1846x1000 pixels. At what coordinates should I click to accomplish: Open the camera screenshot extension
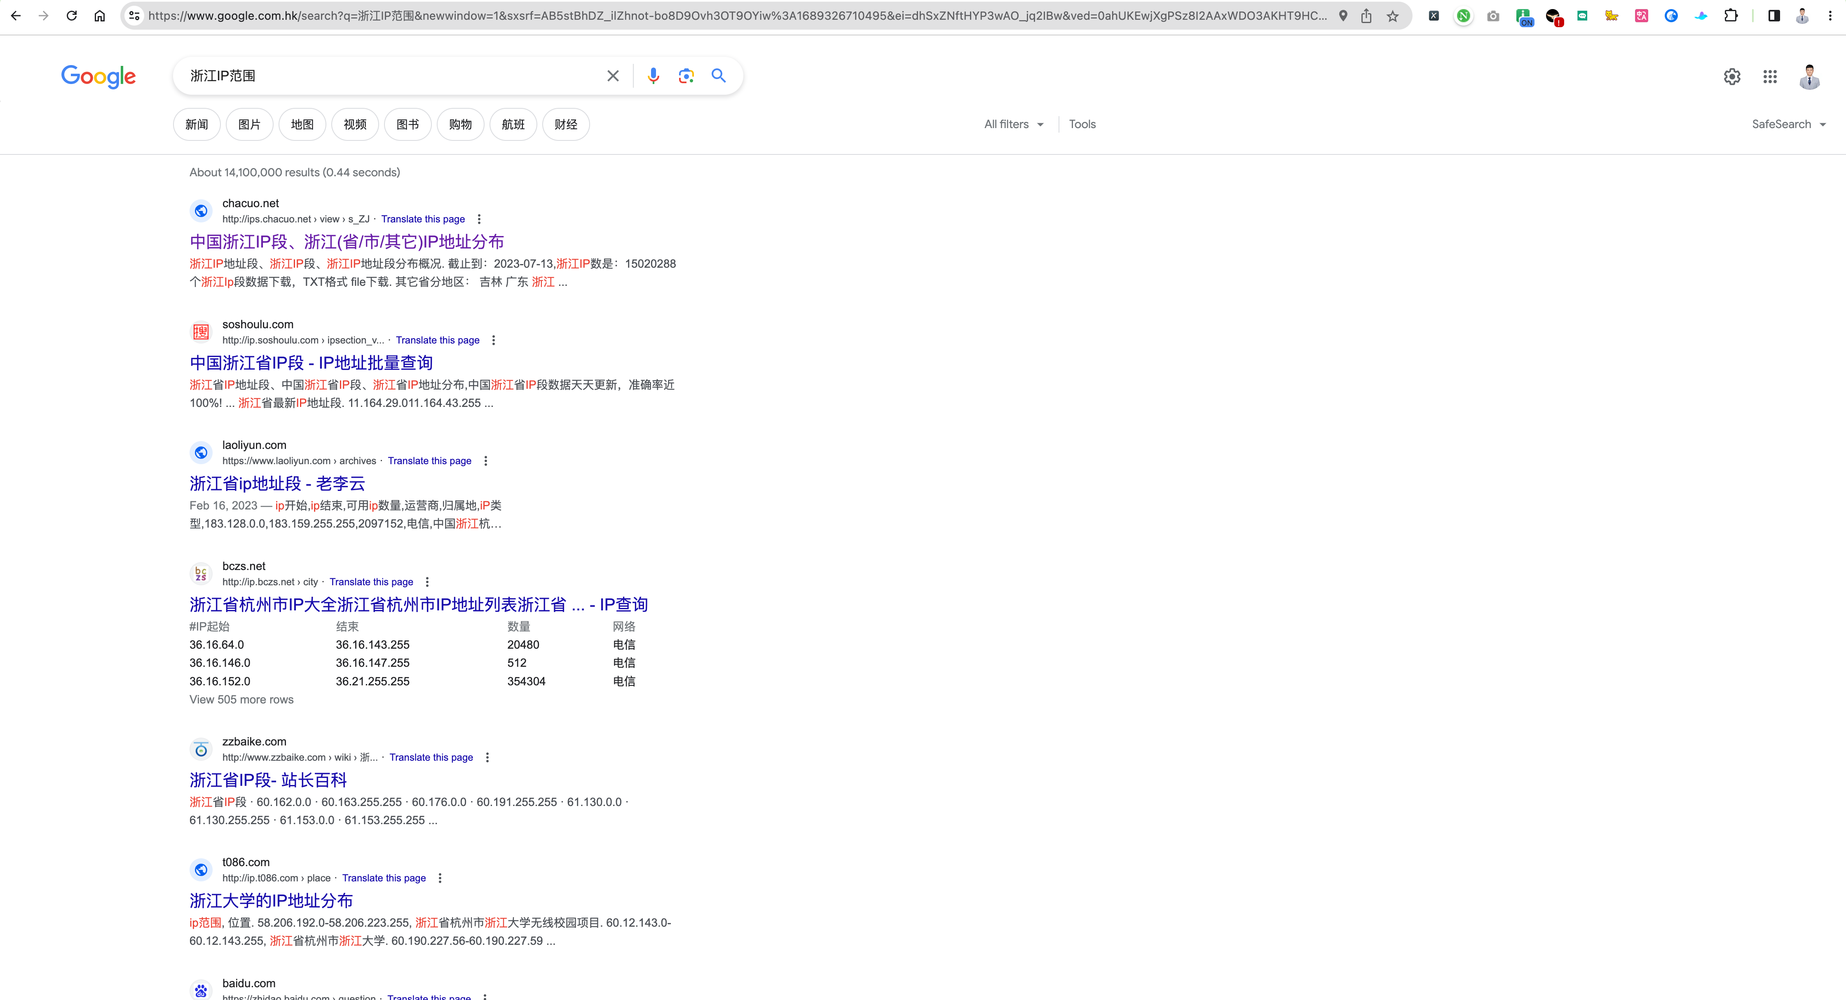[x=1493, y=16]
